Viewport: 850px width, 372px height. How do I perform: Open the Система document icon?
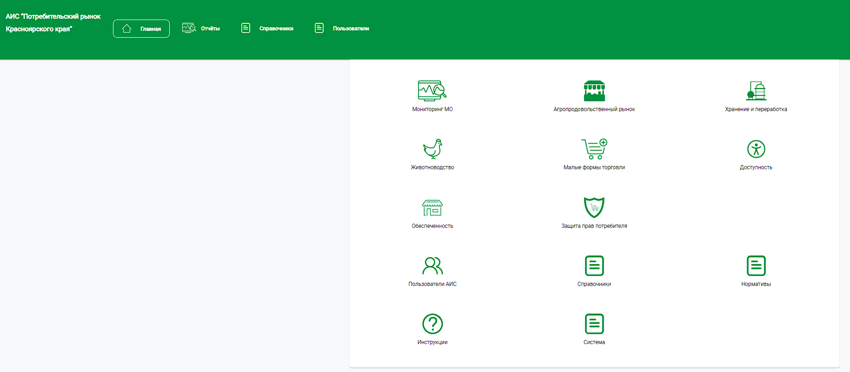coord(594,324)
